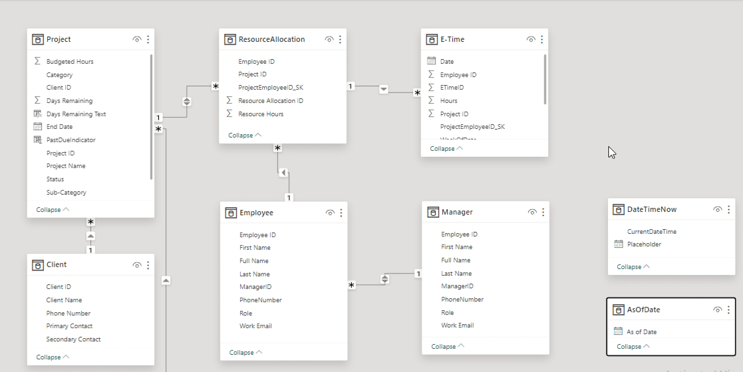Viewport: 743px width, 372px height.
Task: Open more options for Project table
Action: click(148, 40)
